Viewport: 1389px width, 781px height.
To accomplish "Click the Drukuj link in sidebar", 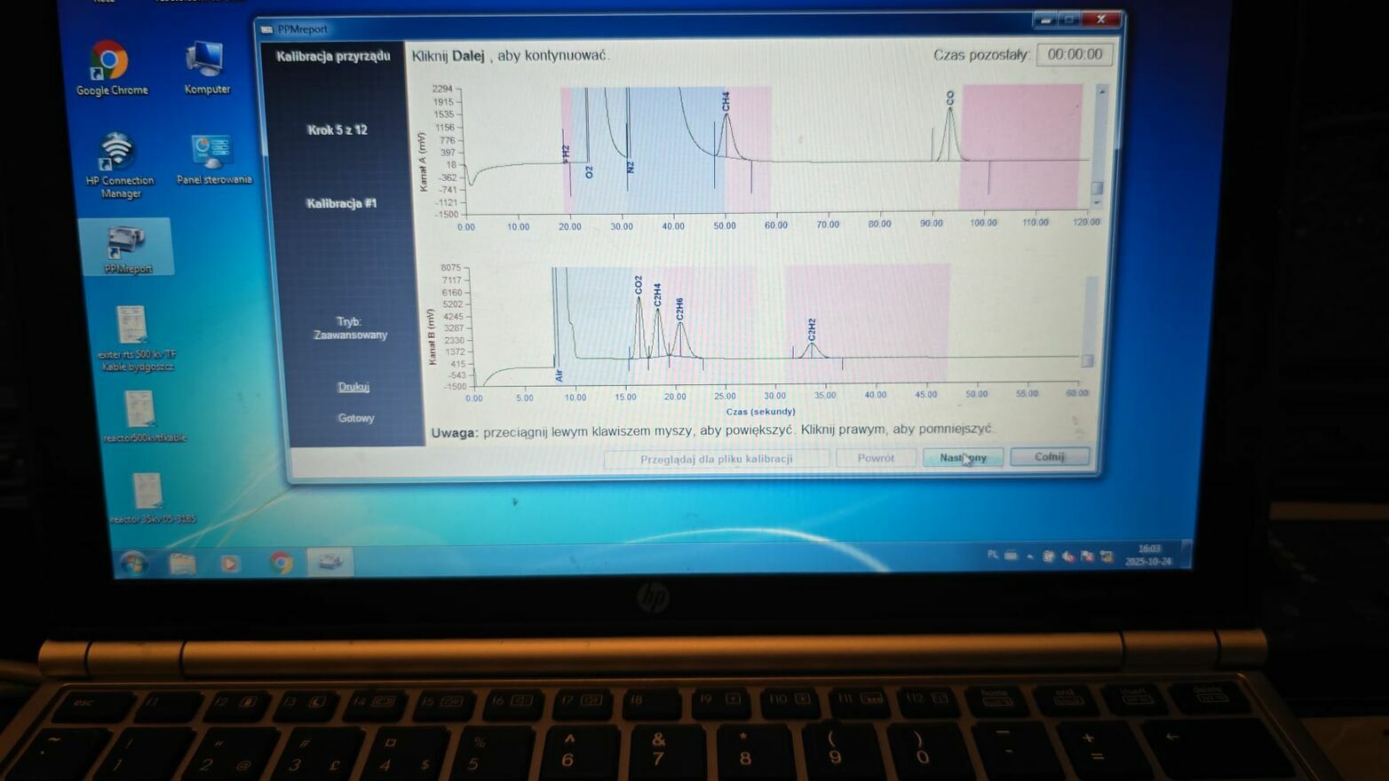I will (353, 387).
